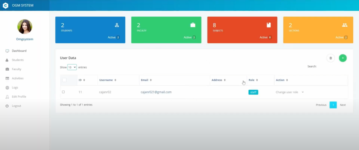The image size is (359, 150).
Task: Tick the checkbox for user cajanr02
Action: [64, 92]
